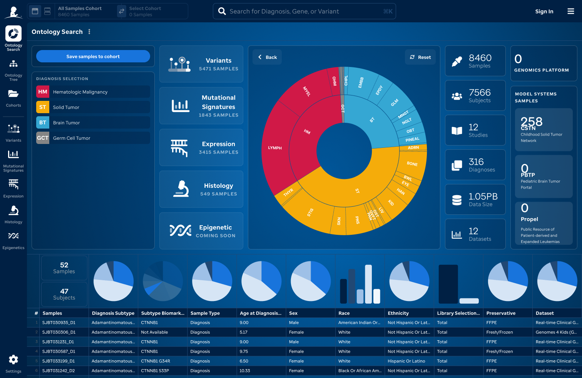This screenshot has width=582, height=378.
Task: Reset the sunburst chart
Action: tap(420, 57)
